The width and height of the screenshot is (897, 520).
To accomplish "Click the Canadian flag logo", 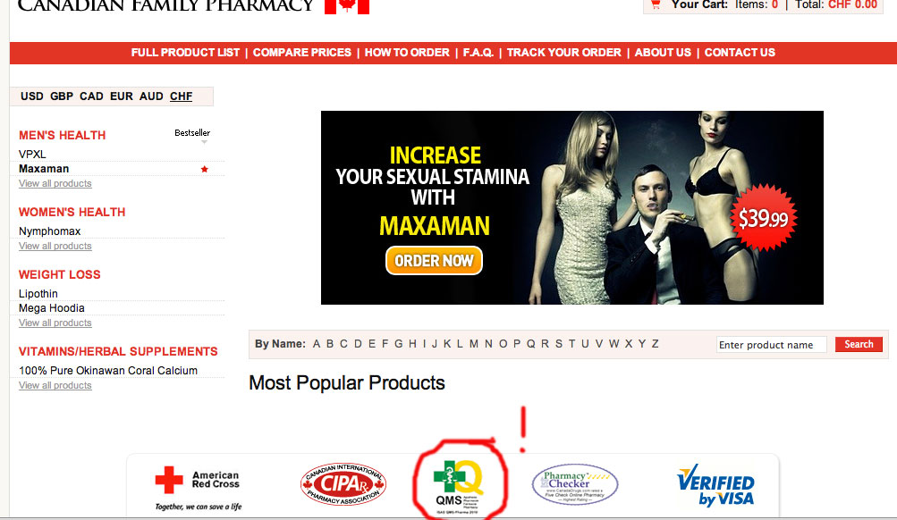I will pos(347,6).
